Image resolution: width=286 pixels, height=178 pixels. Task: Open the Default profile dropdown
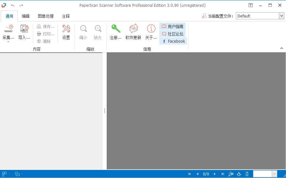pos(281,16)
